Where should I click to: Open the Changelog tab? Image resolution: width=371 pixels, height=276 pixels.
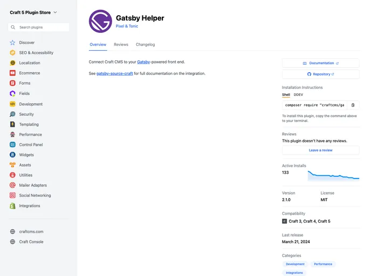tap(145, 44)
